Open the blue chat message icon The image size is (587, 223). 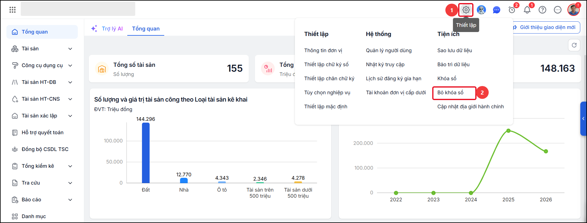coord(497,10)
